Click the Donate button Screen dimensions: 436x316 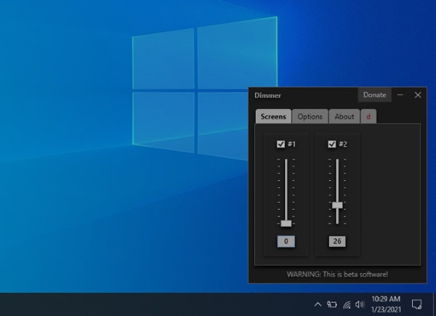[374, 94]
